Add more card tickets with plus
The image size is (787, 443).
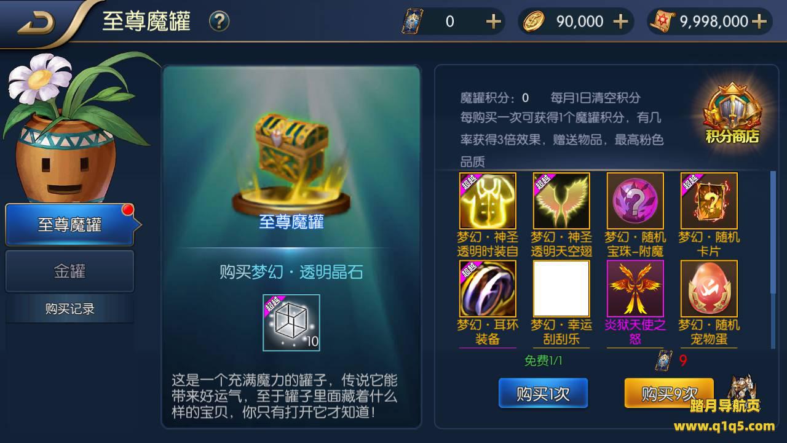493,22
